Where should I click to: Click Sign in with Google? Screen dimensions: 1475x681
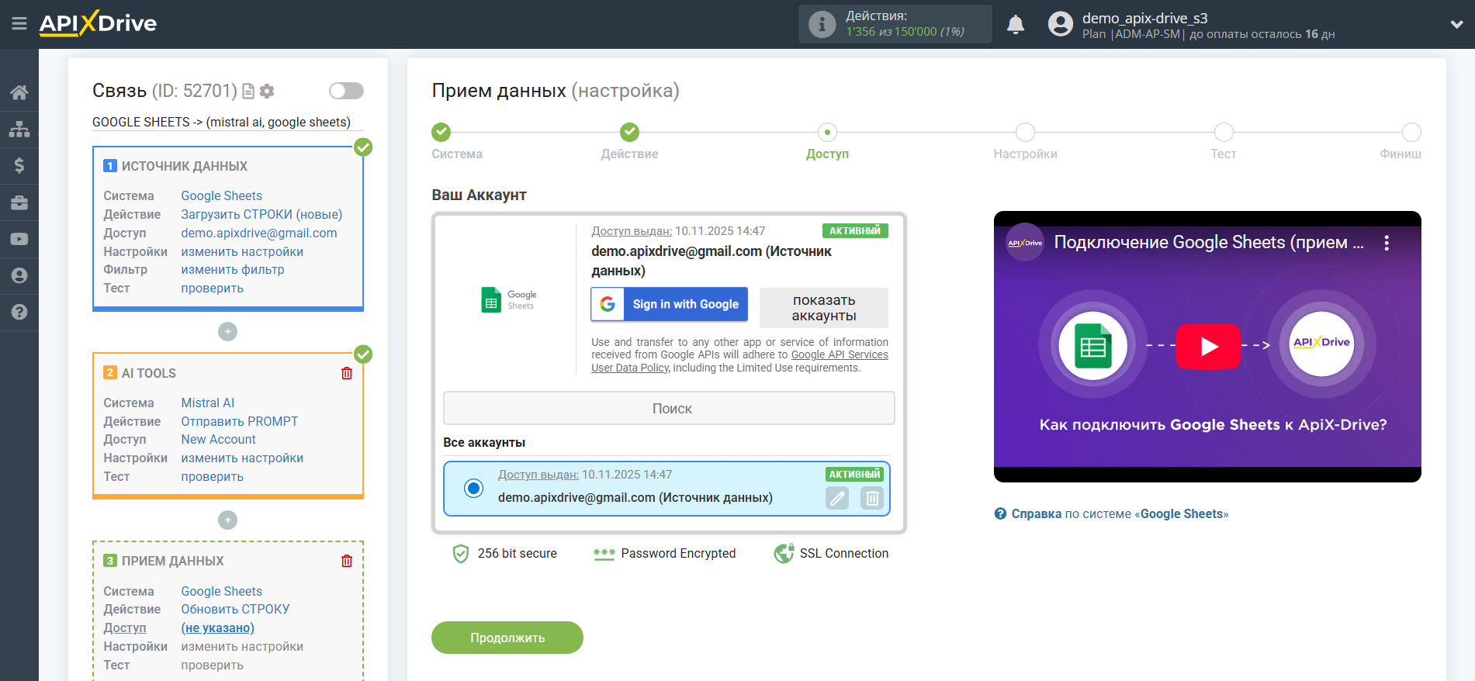tap(669, 304)
